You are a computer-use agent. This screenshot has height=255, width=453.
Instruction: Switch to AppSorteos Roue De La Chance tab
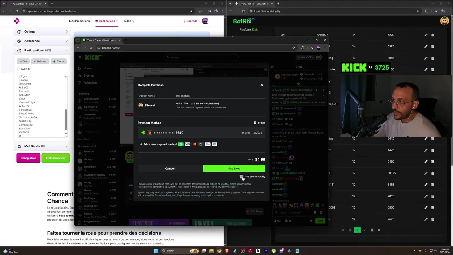point(28,4)
